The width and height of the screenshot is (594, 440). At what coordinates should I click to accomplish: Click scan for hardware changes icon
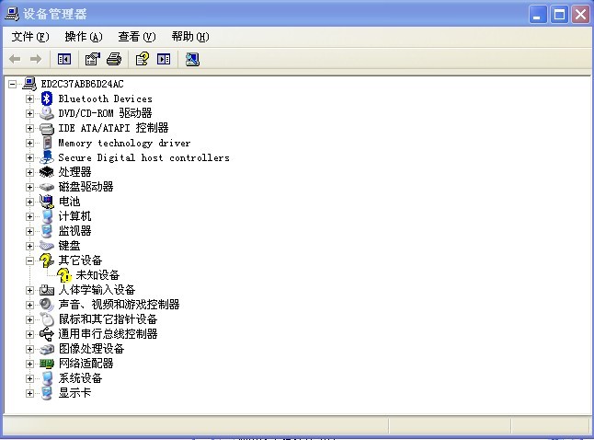point(192,59)
